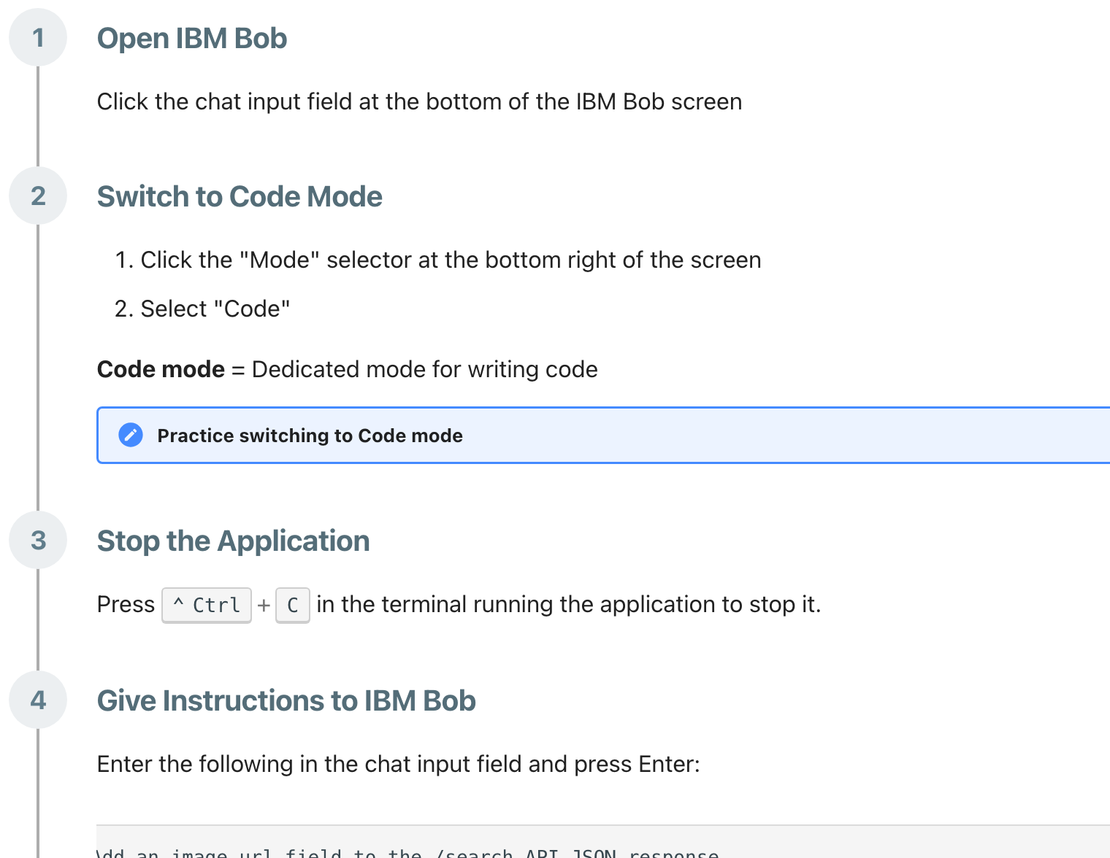Click the "Give Instructions to IBM Bob" heading
The width and height of the screenshot is (1110, 858).
[x=286, y=700]
